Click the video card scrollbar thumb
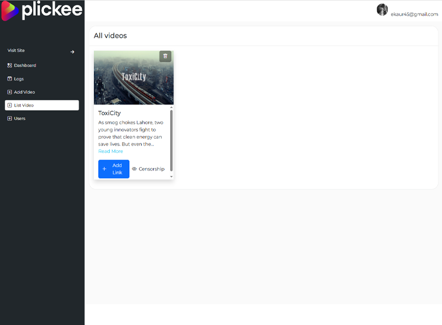 coord(171,140)
